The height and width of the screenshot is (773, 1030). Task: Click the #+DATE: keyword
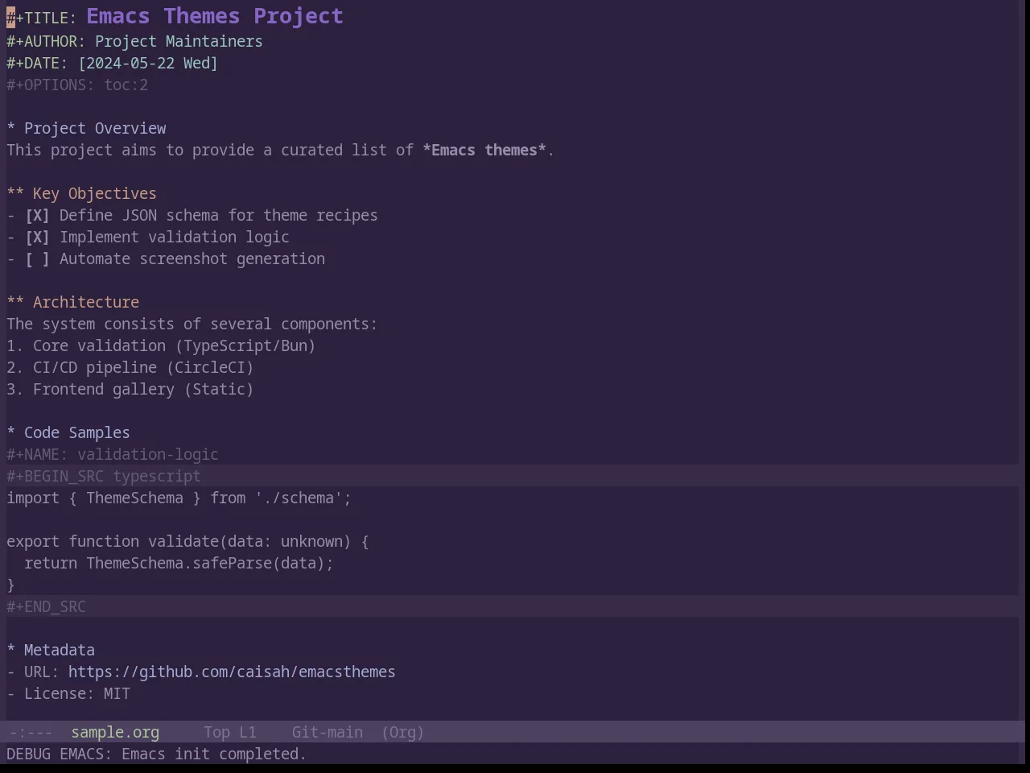pyautogui.click(x=38, y=64)
